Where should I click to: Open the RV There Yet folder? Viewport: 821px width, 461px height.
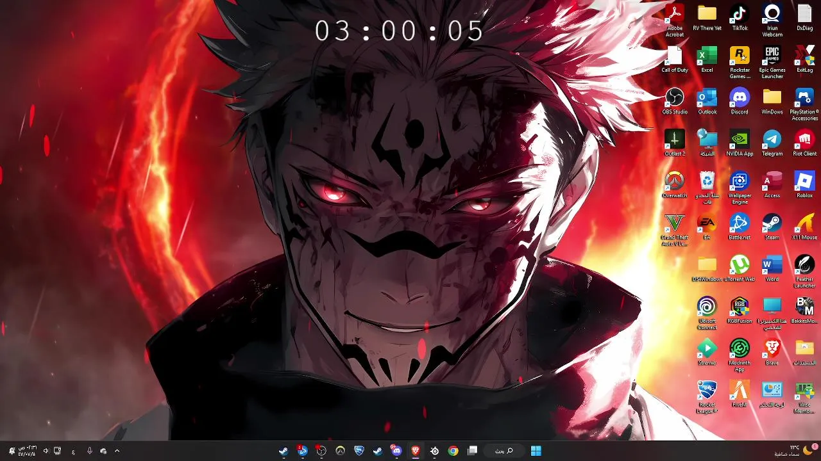[x=707, y=17]
